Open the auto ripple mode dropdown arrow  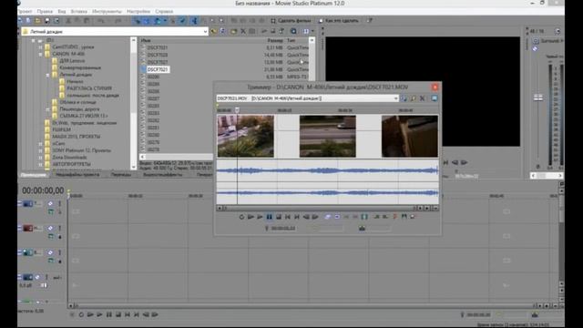point(165,21)
